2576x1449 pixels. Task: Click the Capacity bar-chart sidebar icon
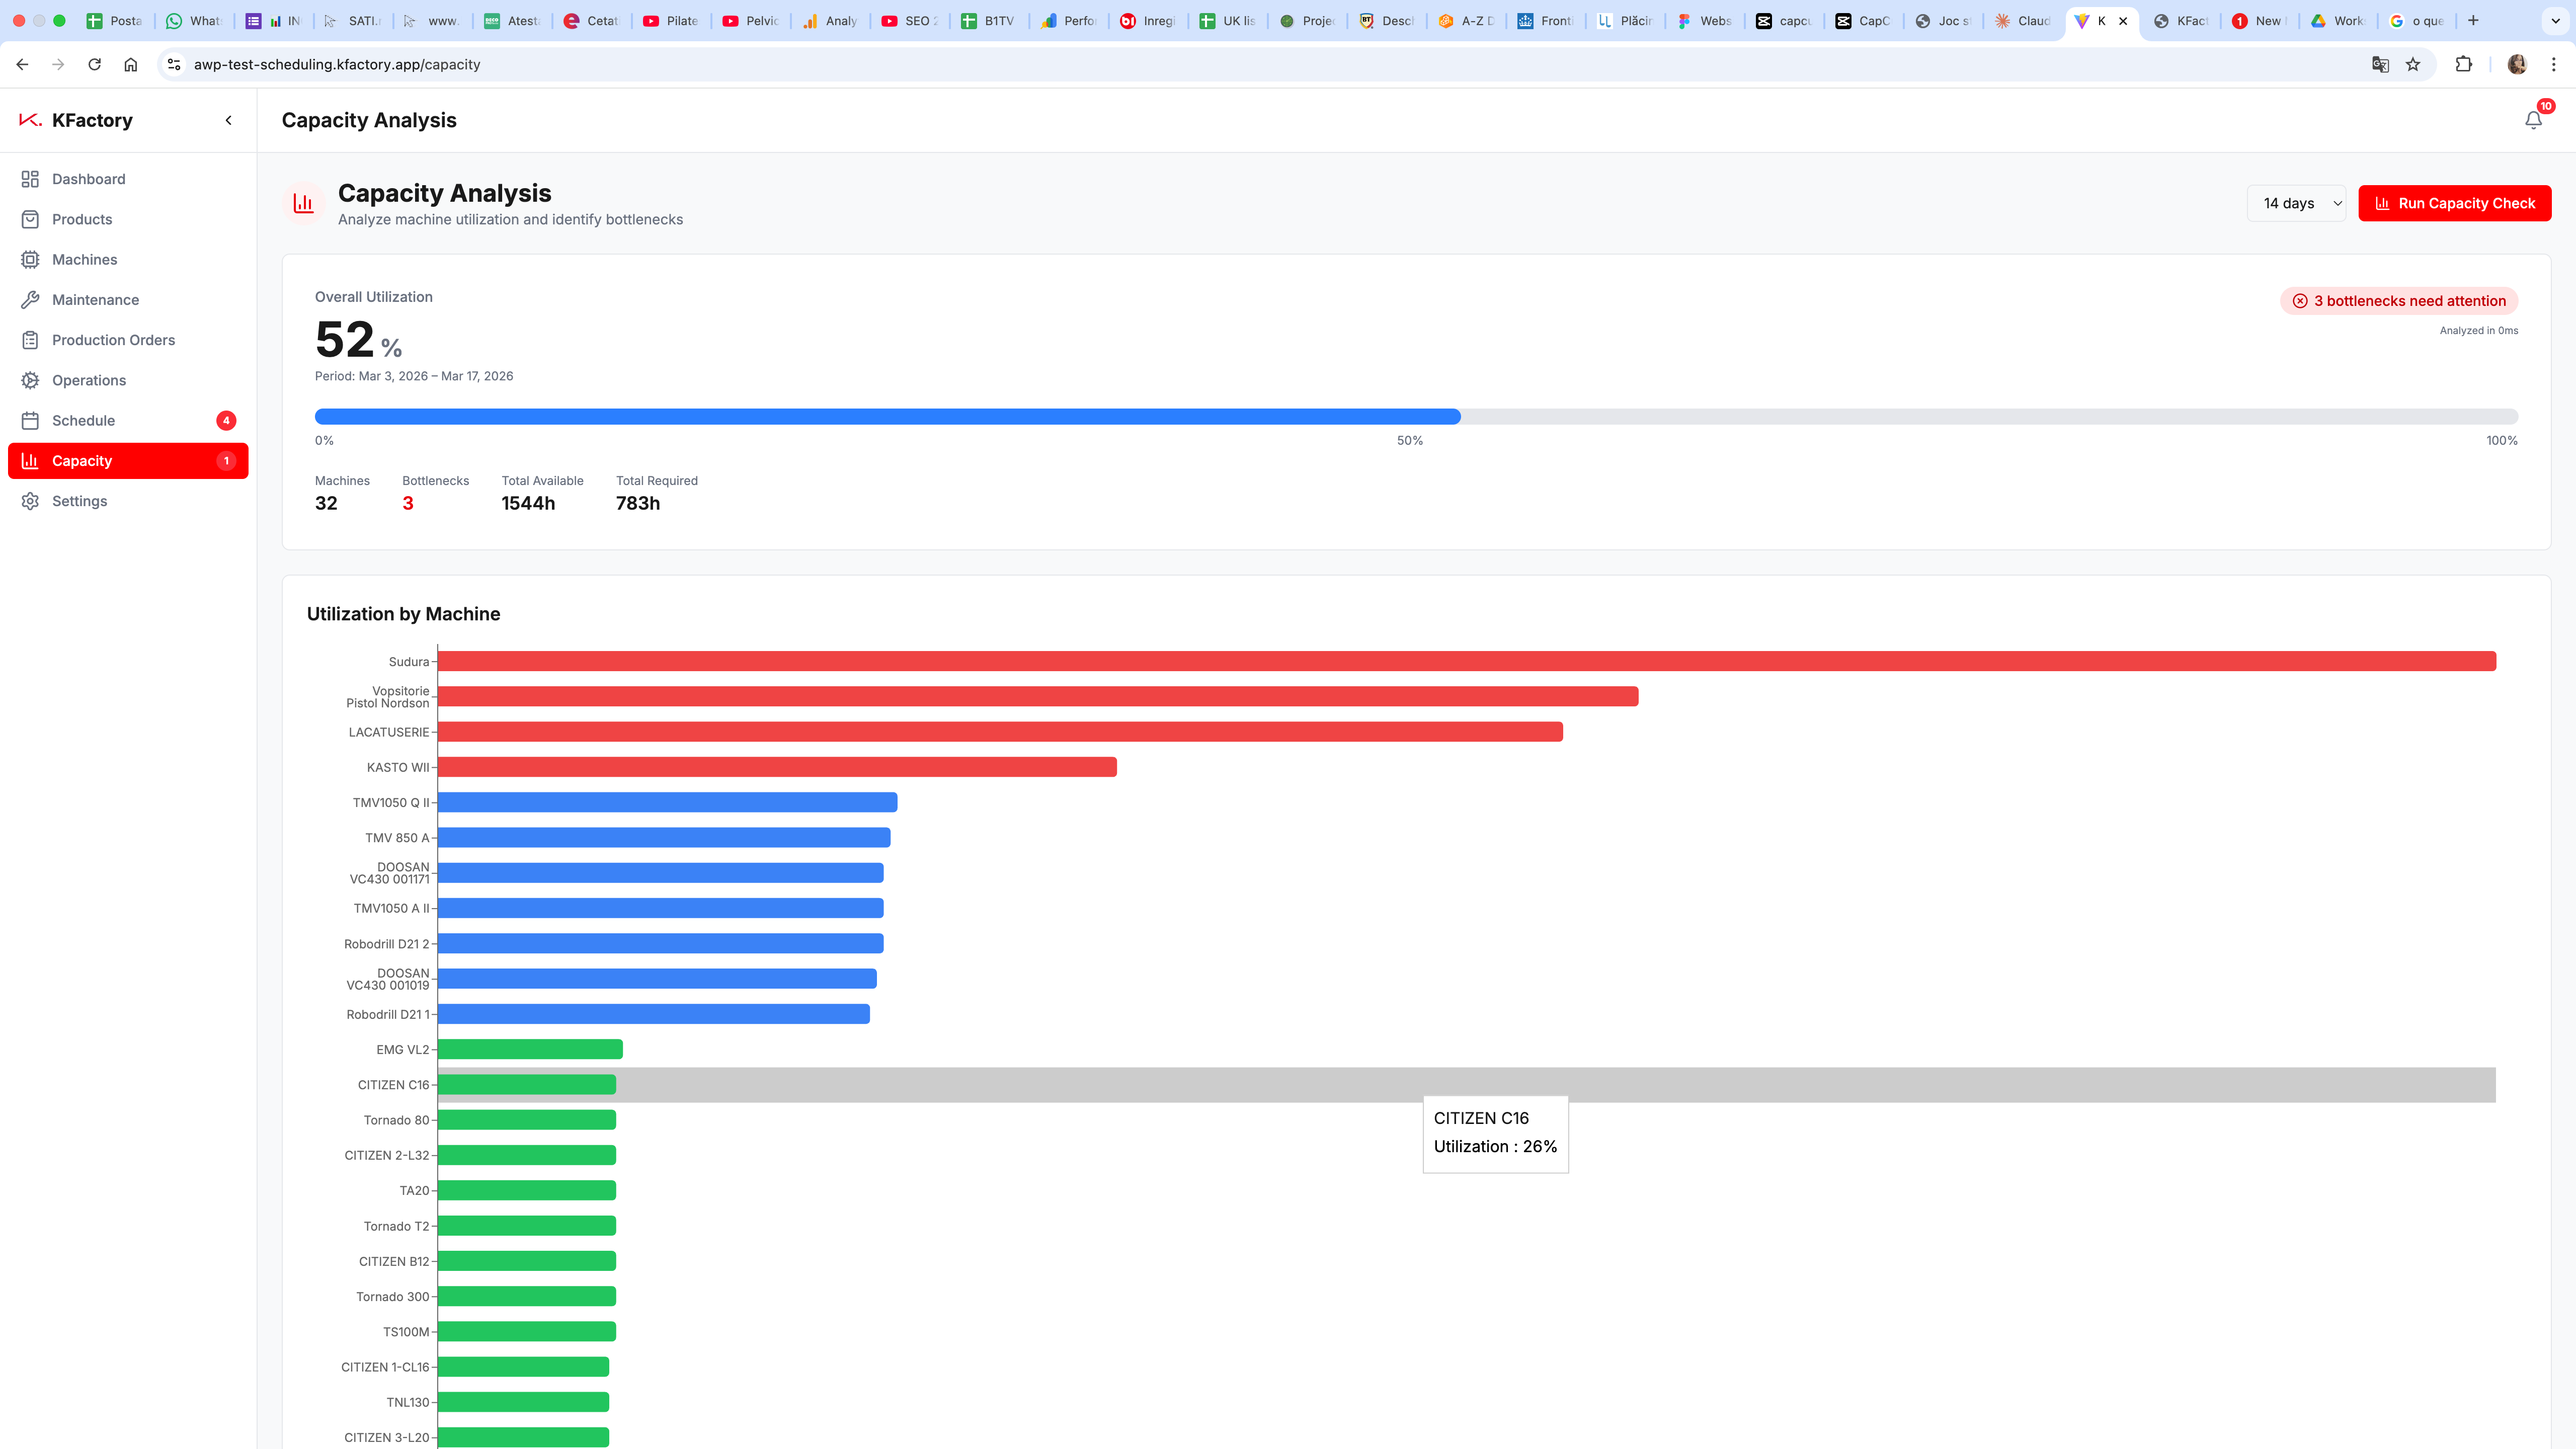(30, 461)
